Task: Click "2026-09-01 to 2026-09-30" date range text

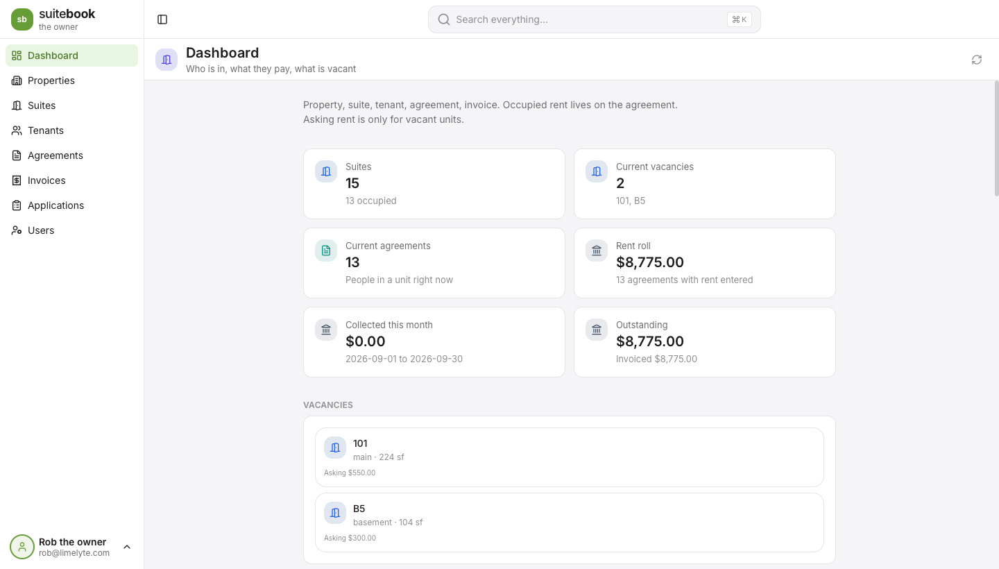Action: point(404,359)
